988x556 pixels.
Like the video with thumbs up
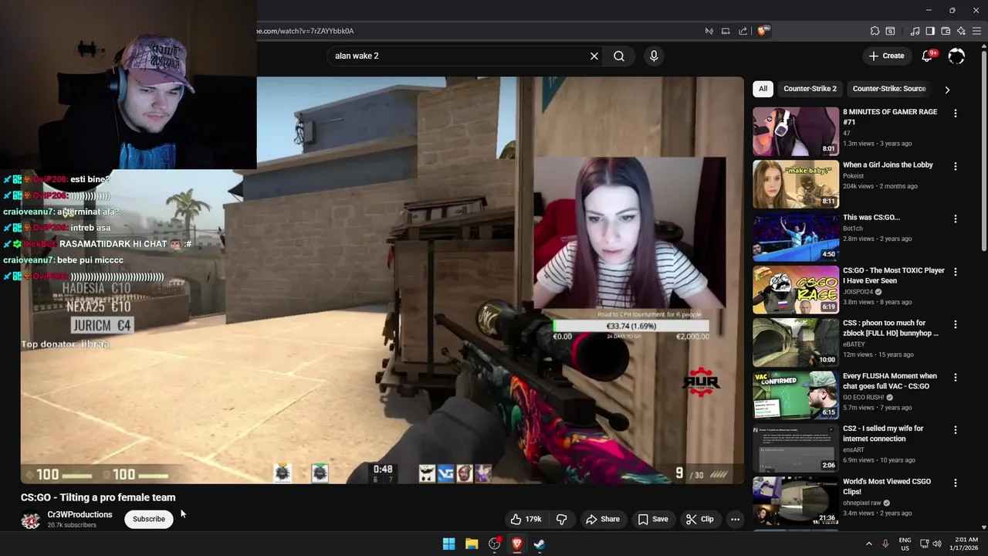click(x=526, y=519)
